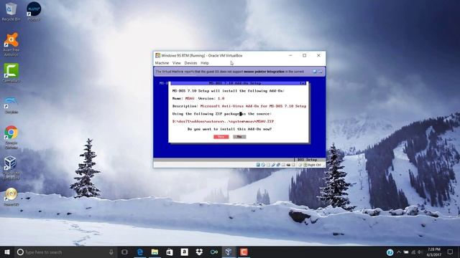Click the volume tray icon
460x258 pixels.
420,252
